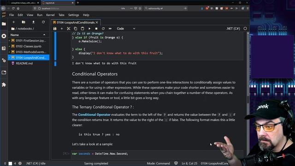Click the .NET (C#) | Idle status bar item

pos(36,163)
